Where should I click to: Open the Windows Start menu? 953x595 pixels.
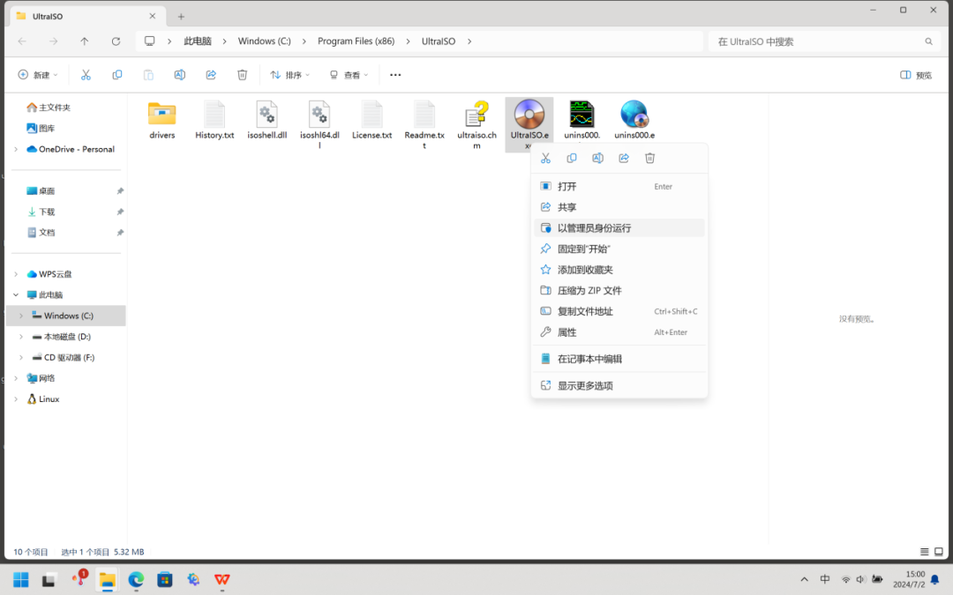tap(20, 580)
